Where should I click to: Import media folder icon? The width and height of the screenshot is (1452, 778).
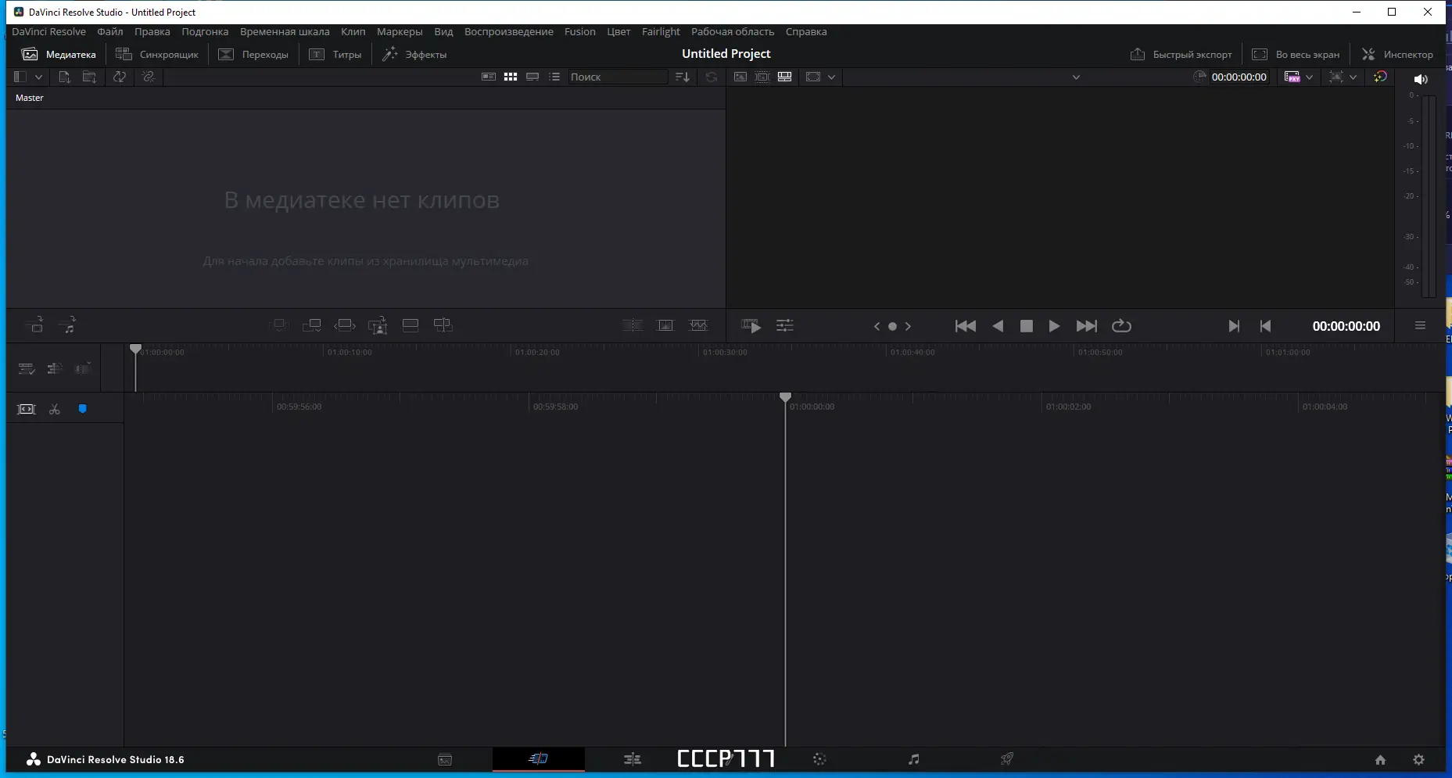(90, 77)
